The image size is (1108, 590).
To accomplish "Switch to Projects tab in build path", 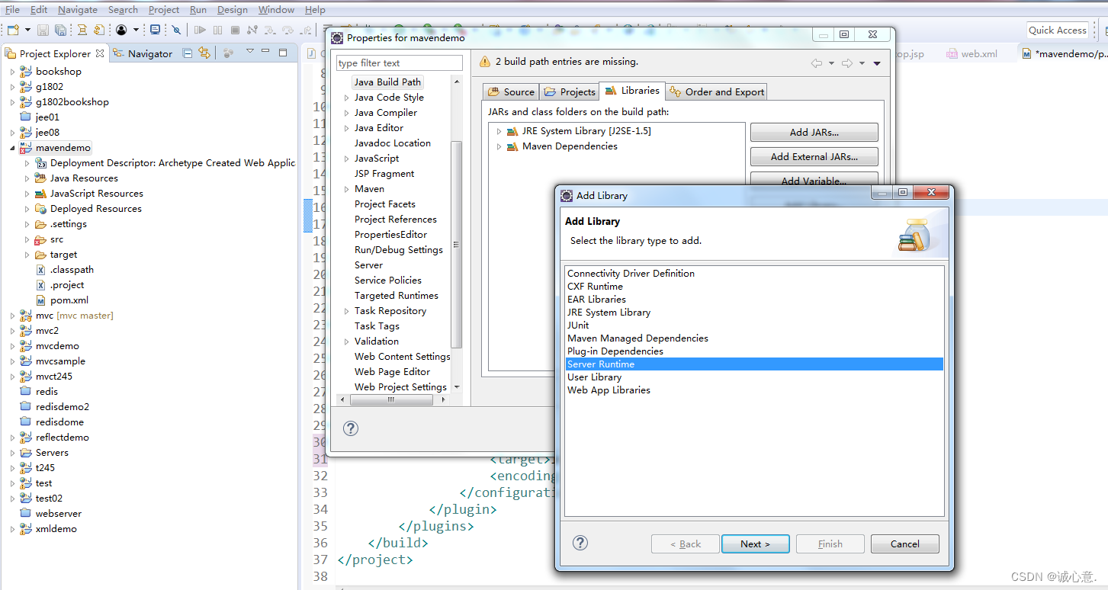I will (570, 91).
